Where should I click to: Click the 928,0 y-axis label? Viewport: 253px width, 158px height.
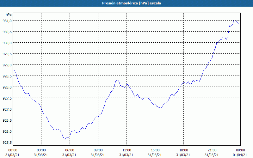[x=7, y=87]
